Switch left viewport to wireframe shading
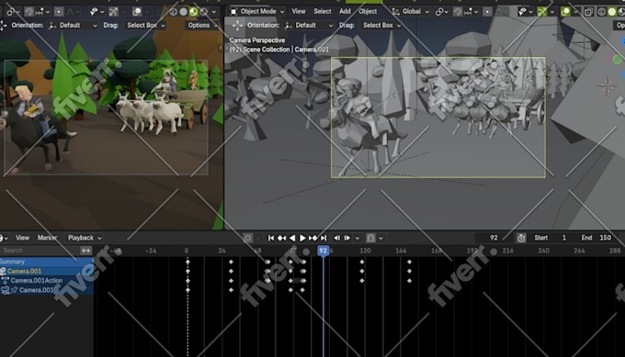 point(174,12)
